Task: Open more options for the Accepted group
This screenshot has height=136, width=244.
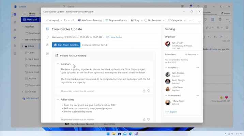Action: coord(197,68)
